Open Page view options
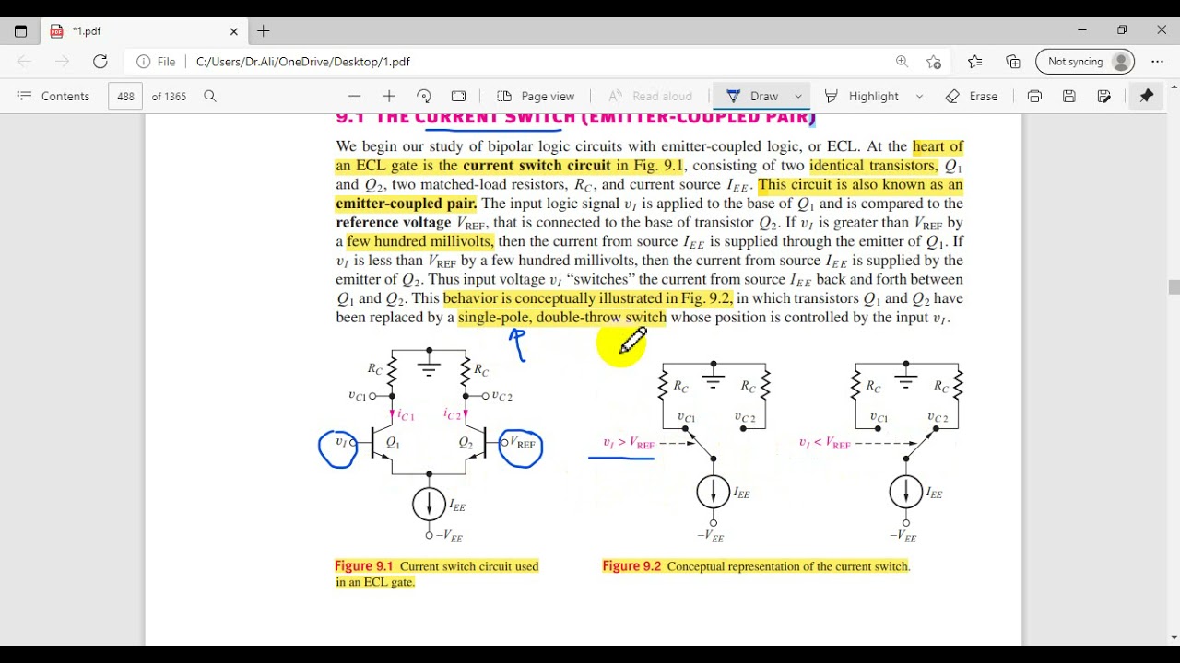This screenshot has height=663, width=1180. pyautogui.click(x=536, y=96)
